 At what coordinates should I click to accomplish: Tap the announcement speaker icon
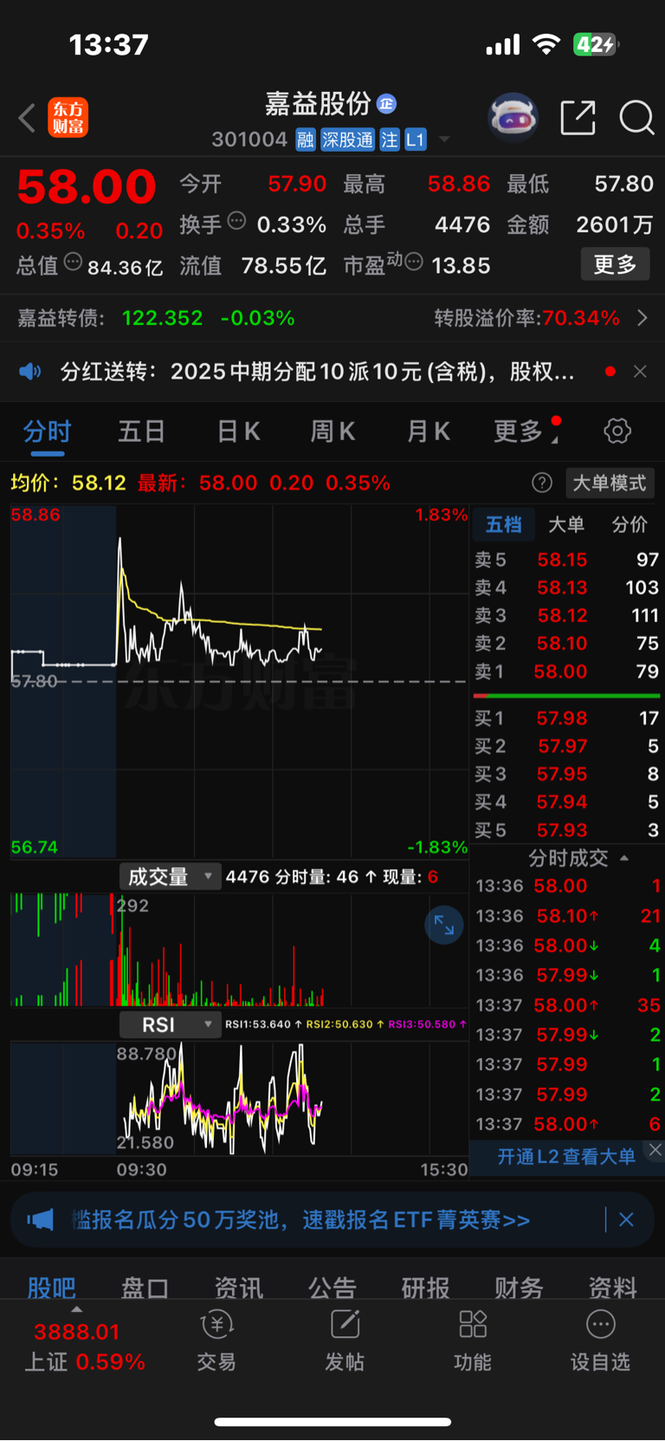pos(30,372)
